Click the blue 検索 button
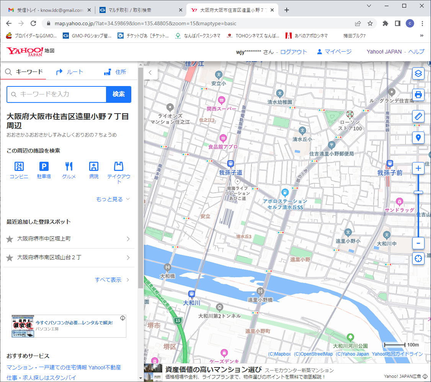The image size is (431, 382). tap(119, 94)
